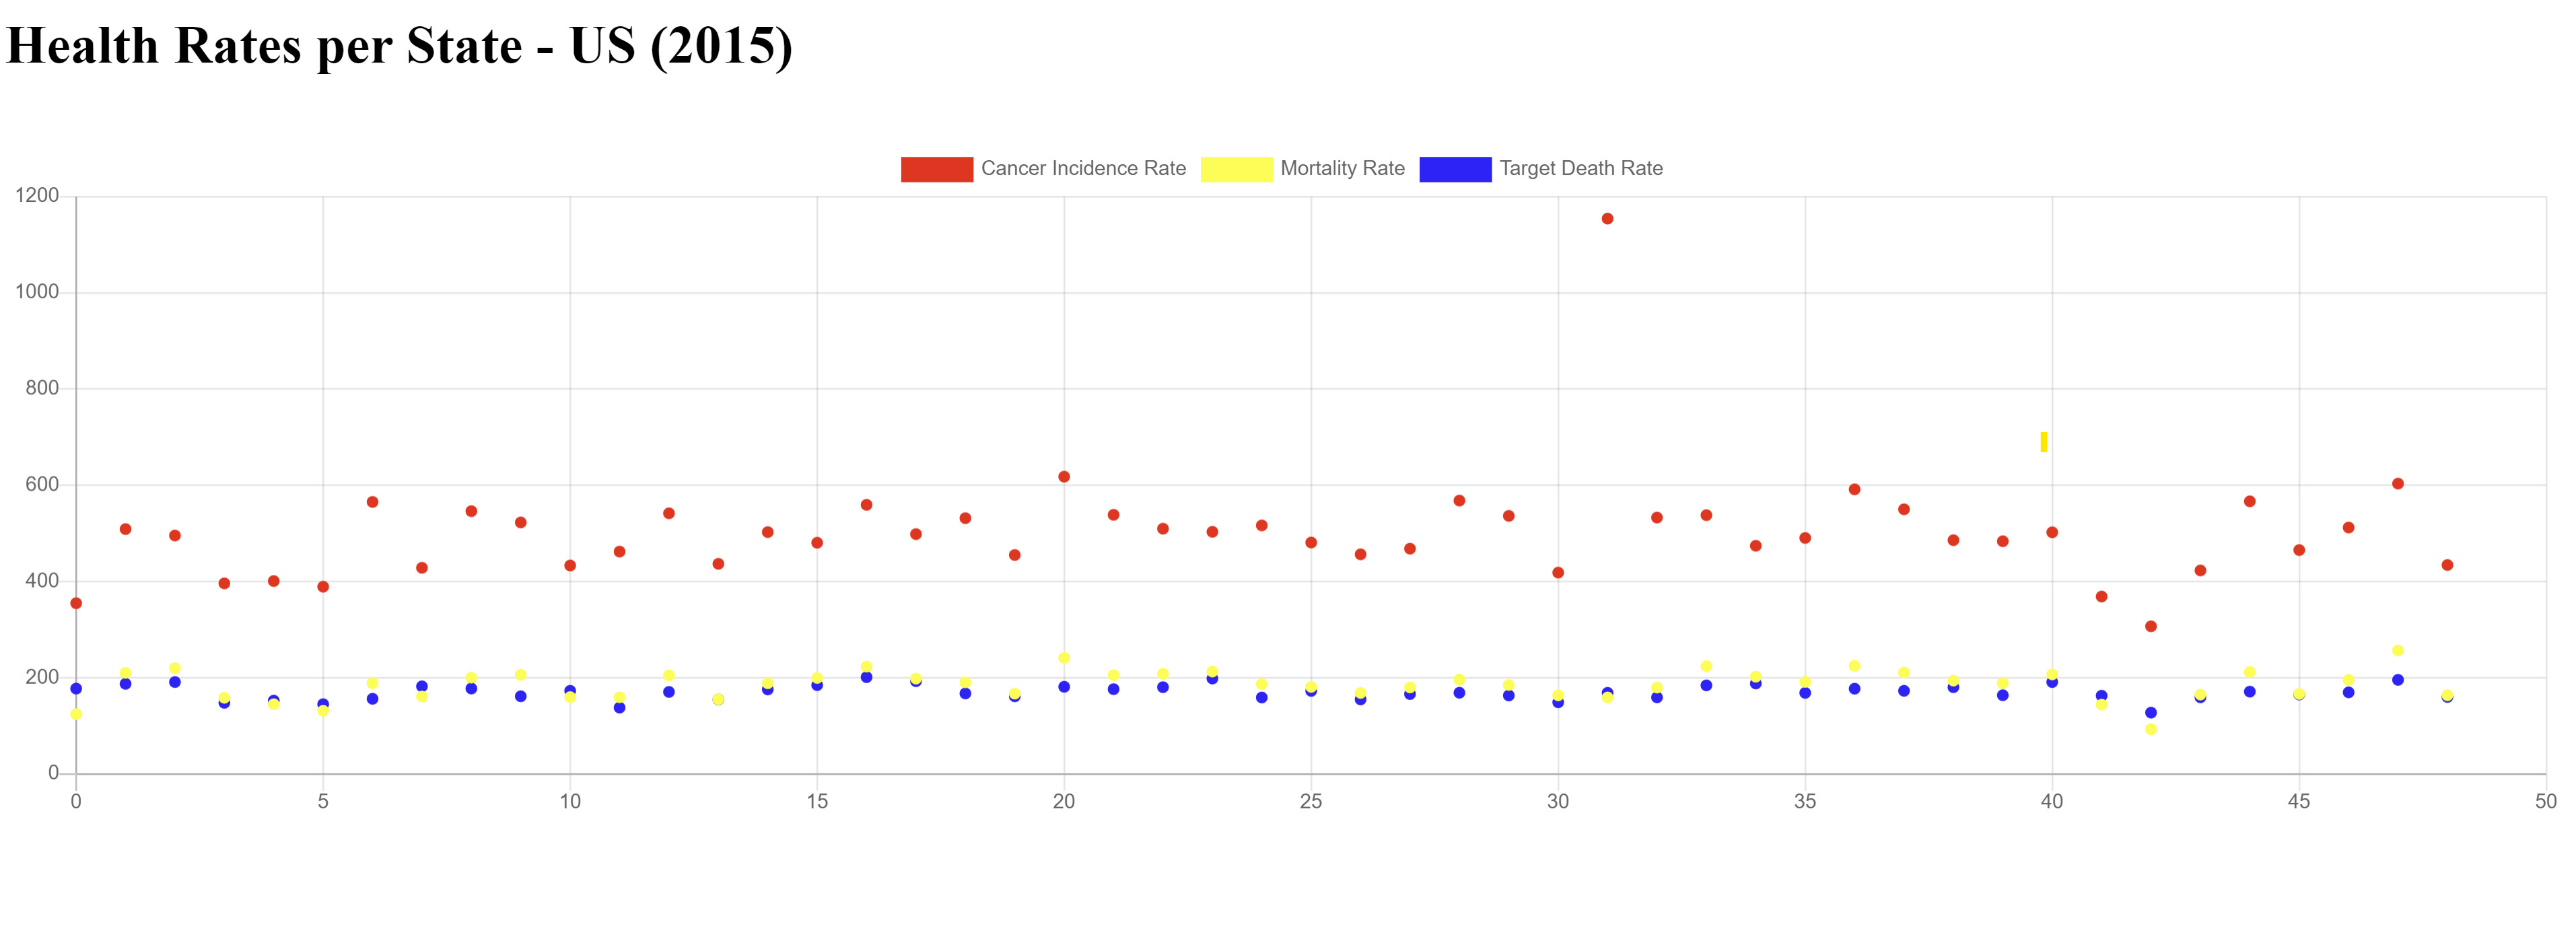Viewport: 2576px width, 947px height.
Task: Click the x-axis label 25
Action: pyautogui.click(x=1311, y=801)
